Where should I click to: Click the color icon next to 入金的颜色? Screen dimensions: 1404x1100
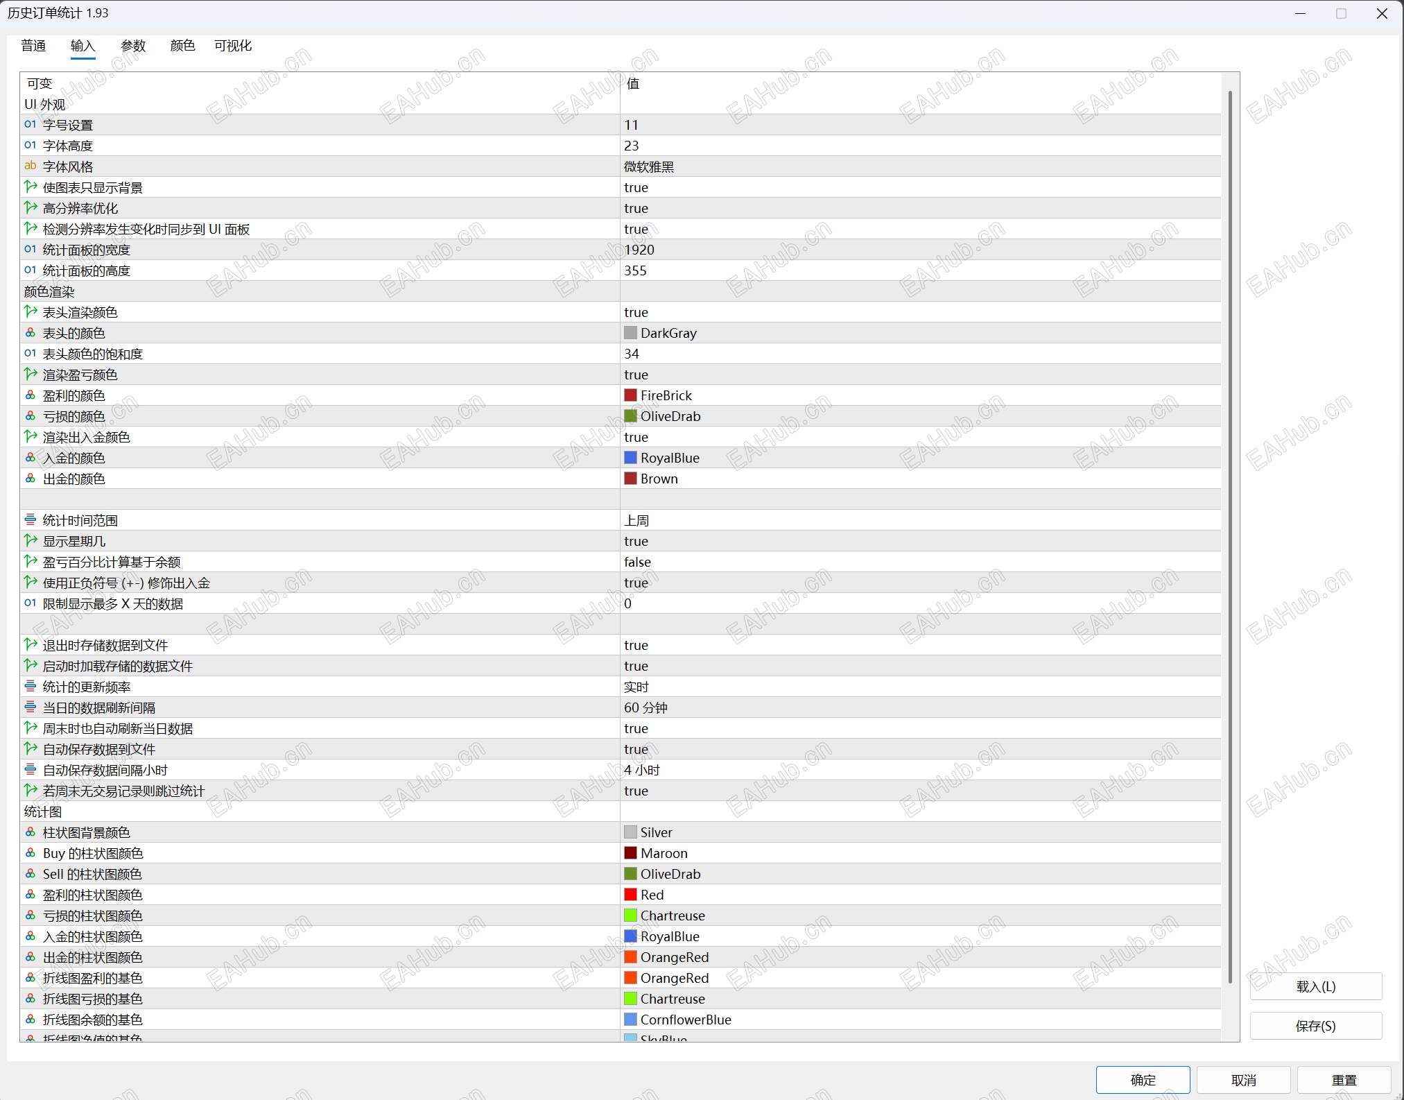[x=30, y=458]
